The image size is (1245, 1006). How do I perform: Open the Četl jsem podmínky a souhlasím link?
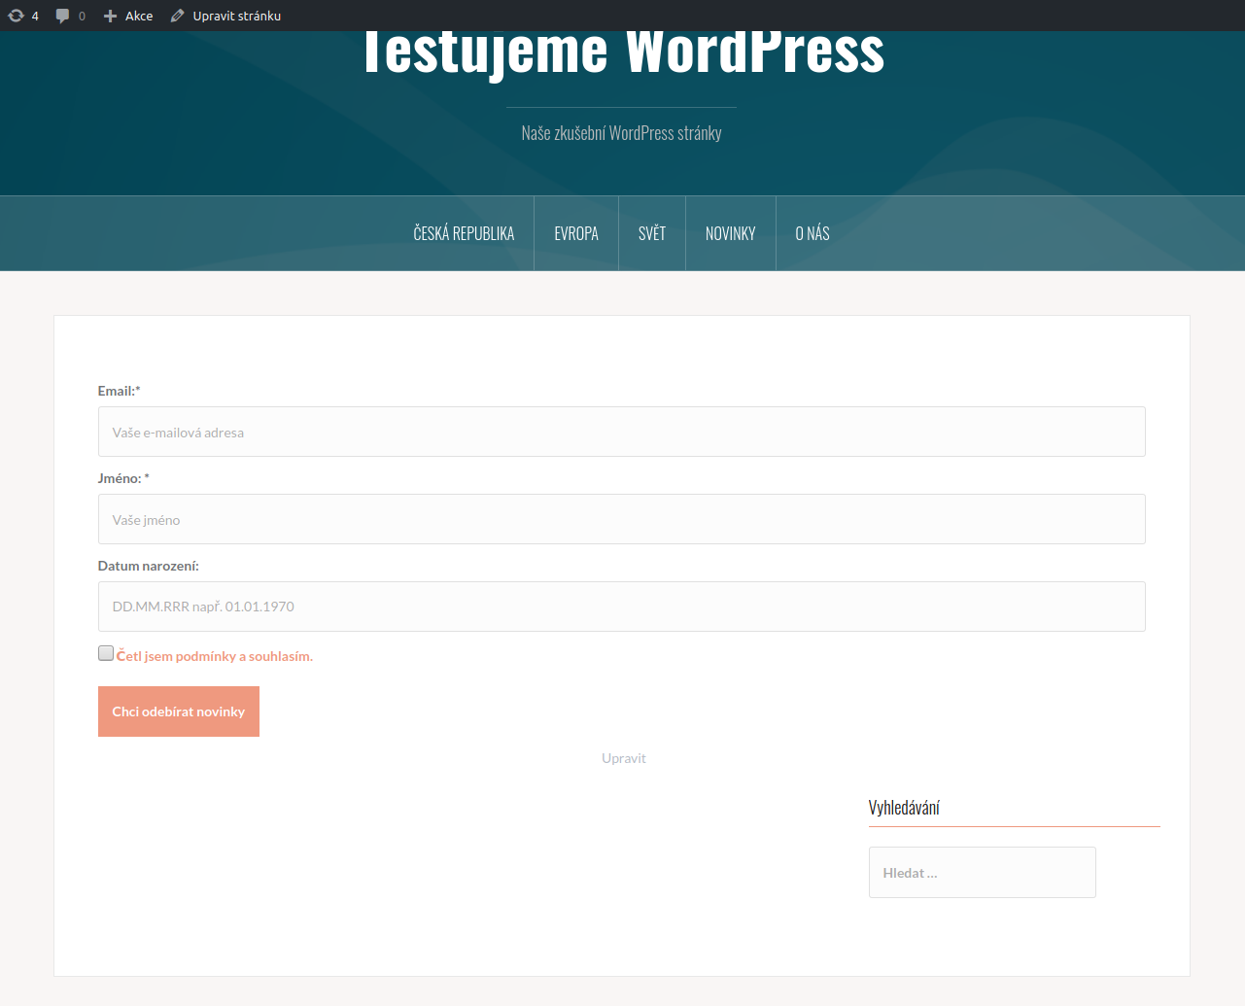(215, 656)
